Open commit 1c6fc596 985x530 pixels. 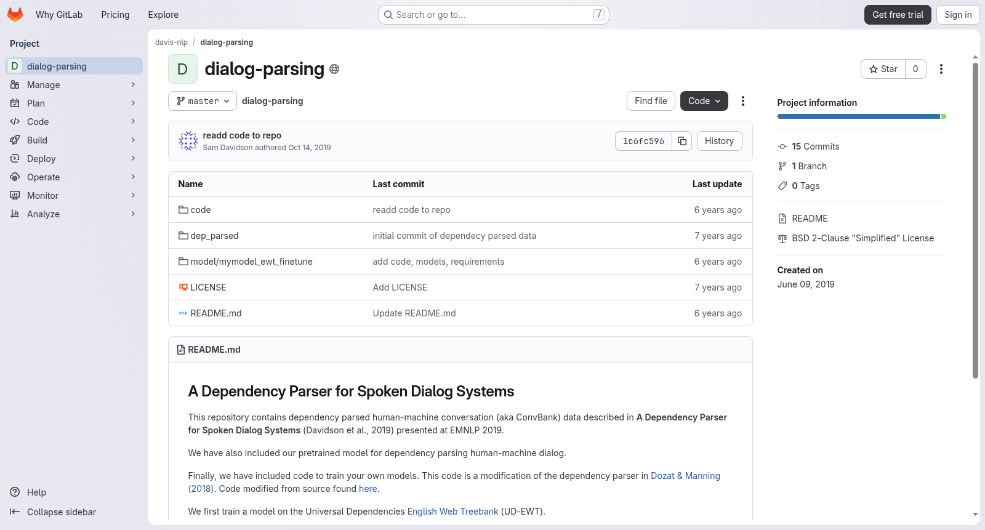click(643, 141)
